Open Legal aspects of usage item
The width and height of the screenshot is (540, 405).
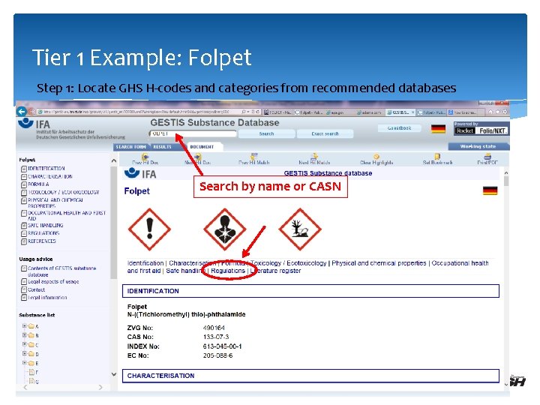(53, 282)
